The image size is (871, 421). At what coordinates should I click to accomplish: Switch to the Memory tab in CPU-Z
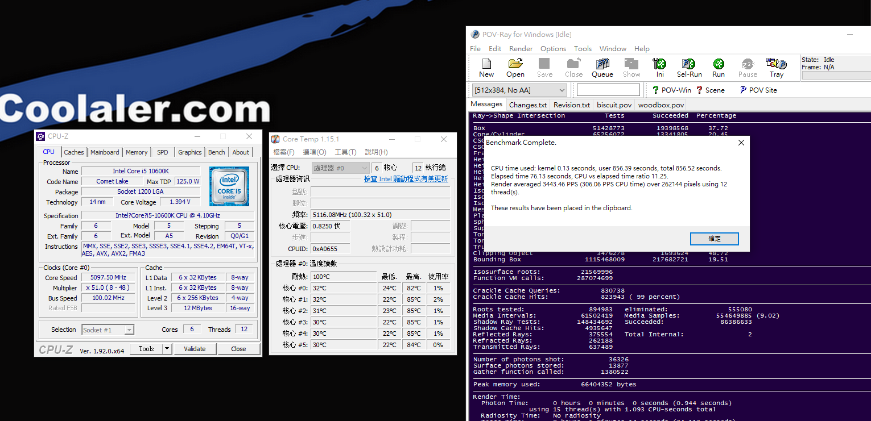(x=137, y=152)
